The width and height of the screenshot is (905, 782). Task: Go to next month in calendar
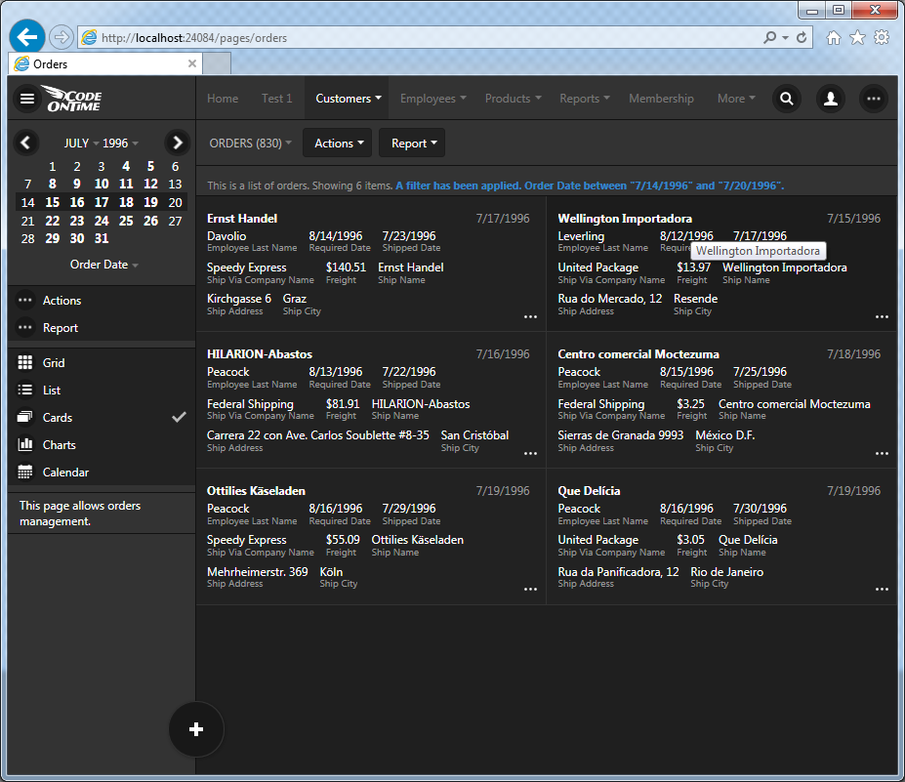[x=177, y=143]
